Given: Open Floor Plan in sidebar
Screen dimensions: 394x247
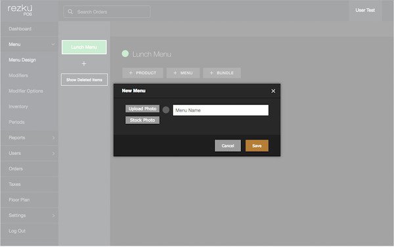Looking at the screenshot, I should tap(30, 200).
